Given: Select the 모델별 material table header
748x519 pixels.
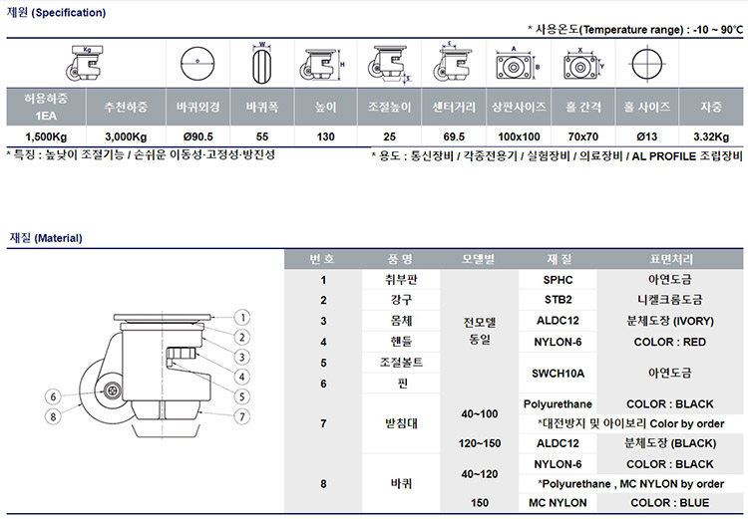Looking at the screenshot, I should (479, 259).
